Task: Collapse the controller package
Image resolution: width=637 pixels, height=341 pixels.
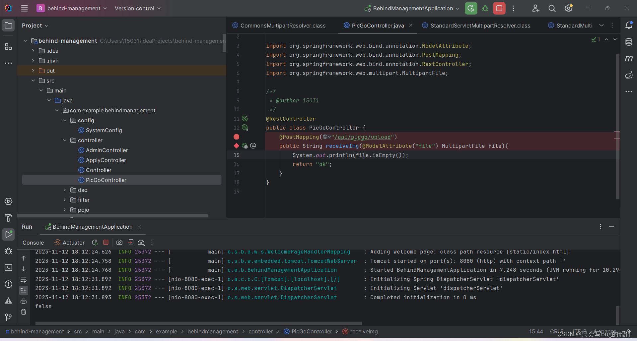Action: 65,140
